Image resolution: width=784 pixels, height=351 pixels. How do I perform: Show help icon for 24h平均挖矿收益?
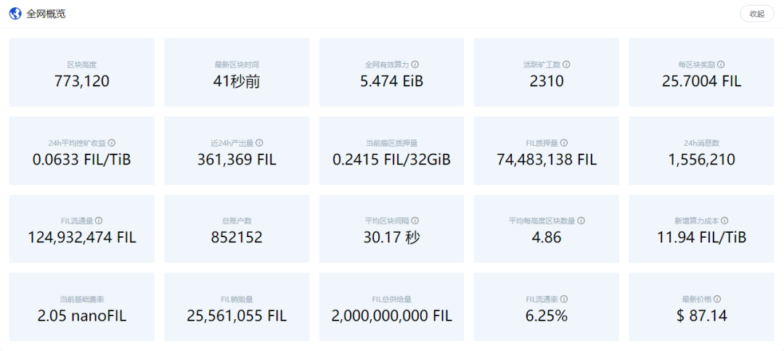point(112,143)
